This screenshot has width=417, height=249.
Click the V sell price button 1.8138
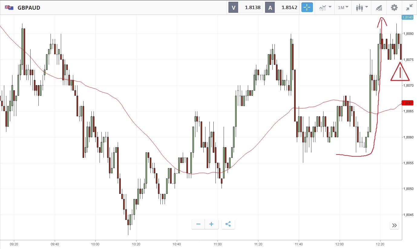pyautogui.click(x=245, y=8)
